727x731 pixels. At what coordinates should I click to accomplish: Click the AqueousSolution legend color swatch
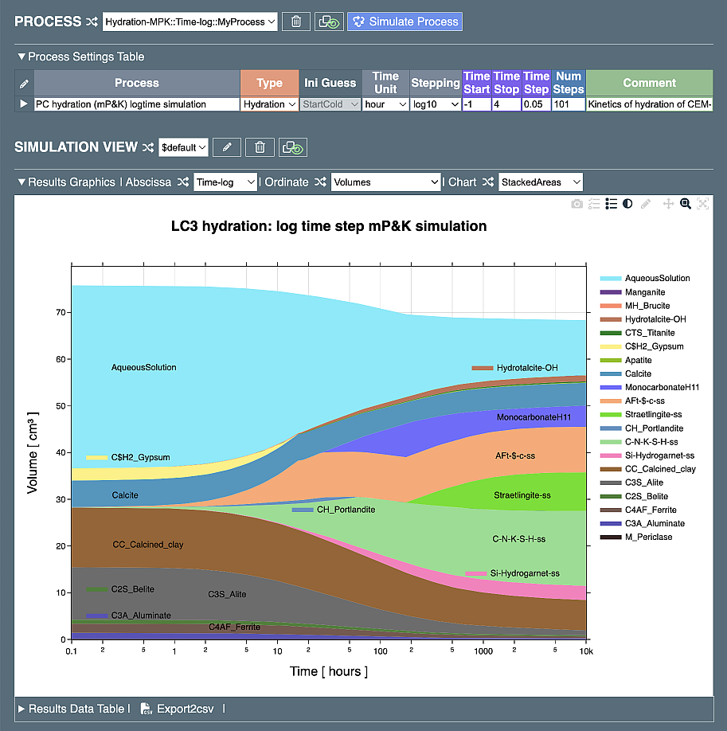coord(610,279)
